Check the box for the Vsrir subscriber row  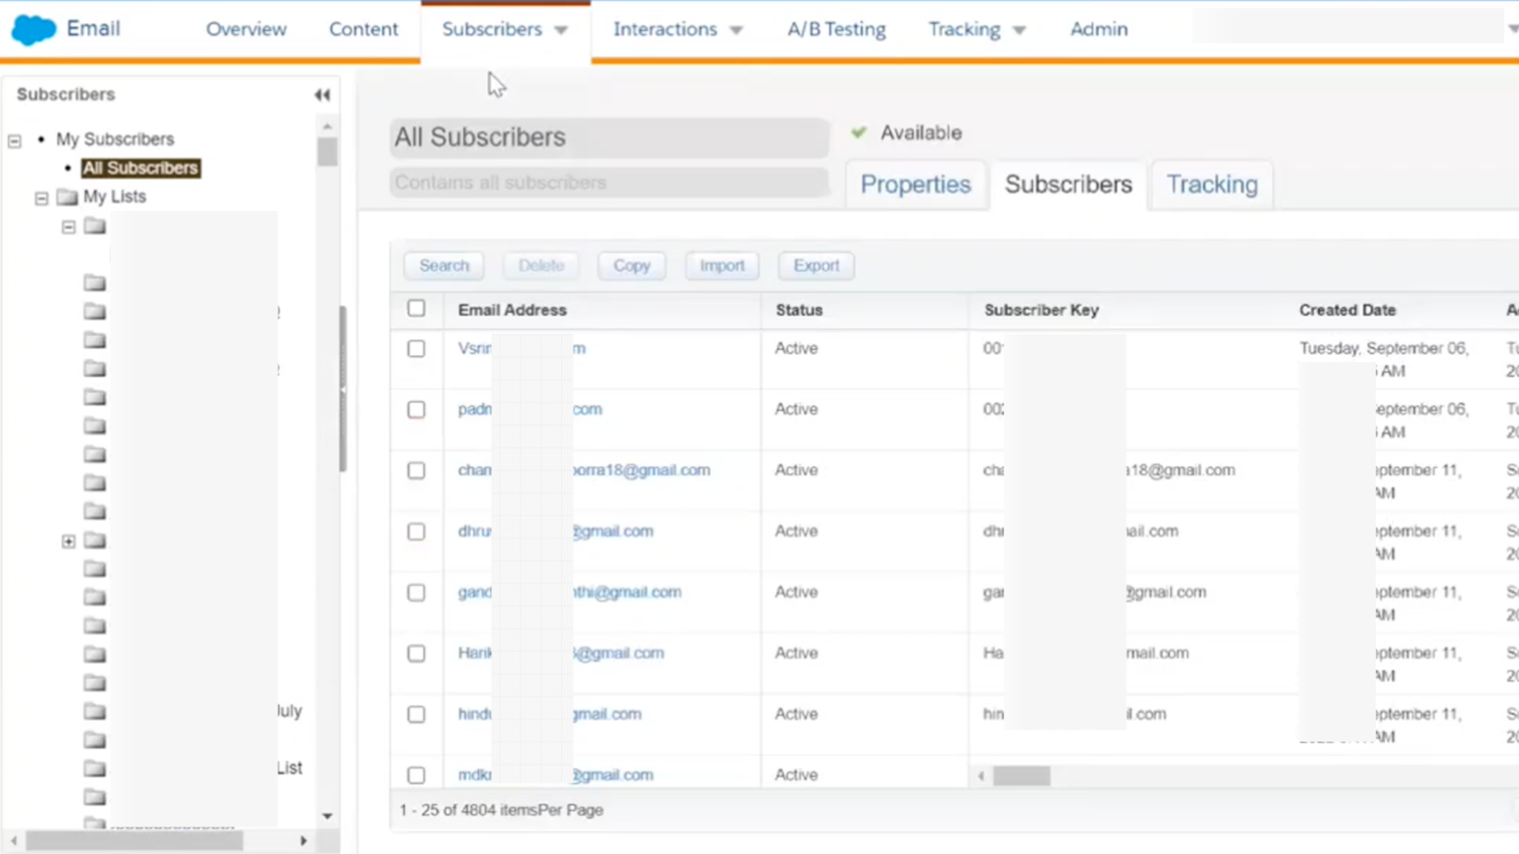click(416, 349)
